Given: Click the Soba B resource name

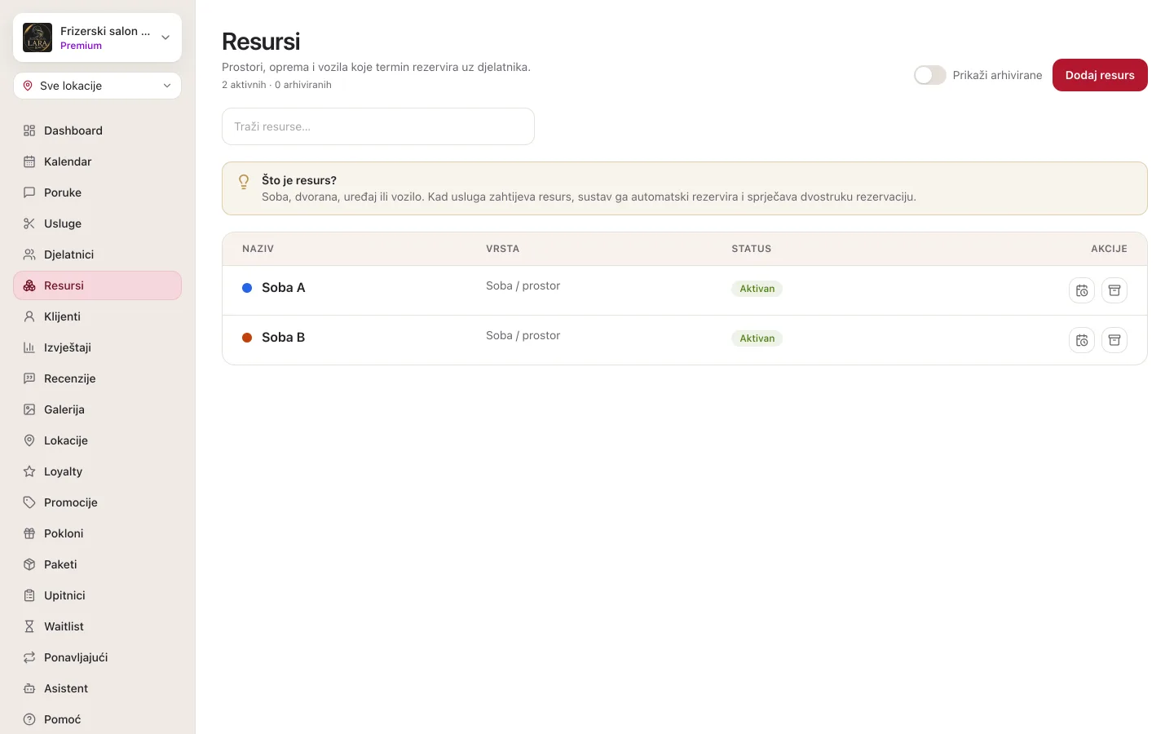Looking at the screenshot, I should click(x=283, y=338).
